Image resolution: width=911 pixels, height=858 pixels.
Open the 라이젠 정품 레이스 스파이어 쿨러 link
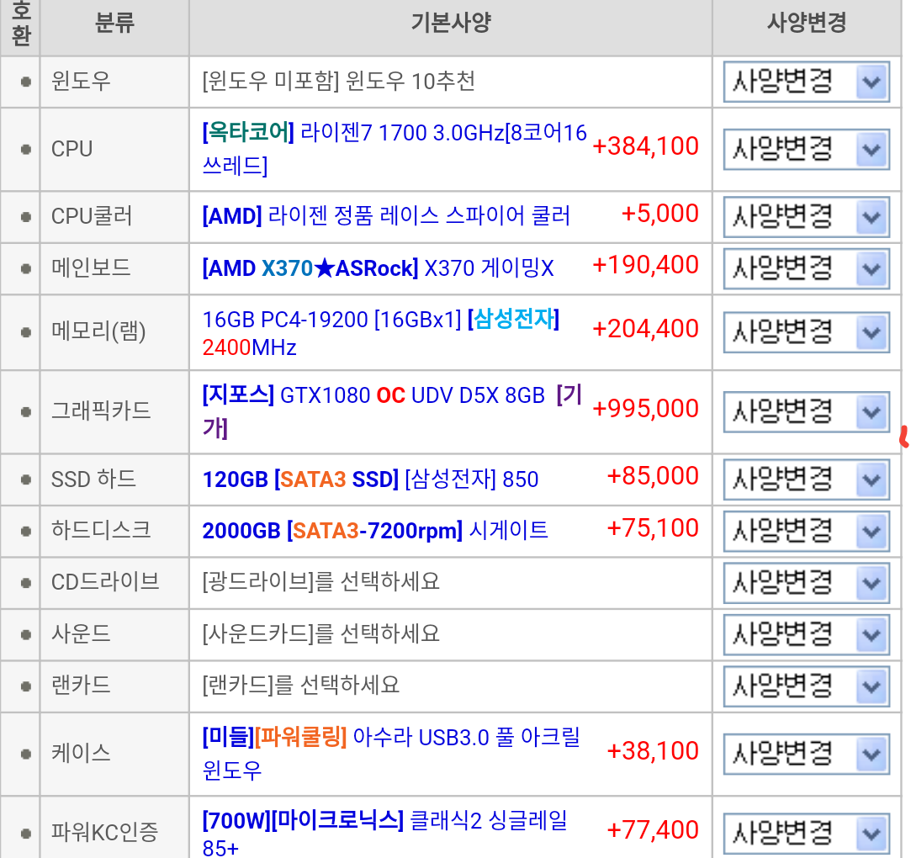point(386,215)
